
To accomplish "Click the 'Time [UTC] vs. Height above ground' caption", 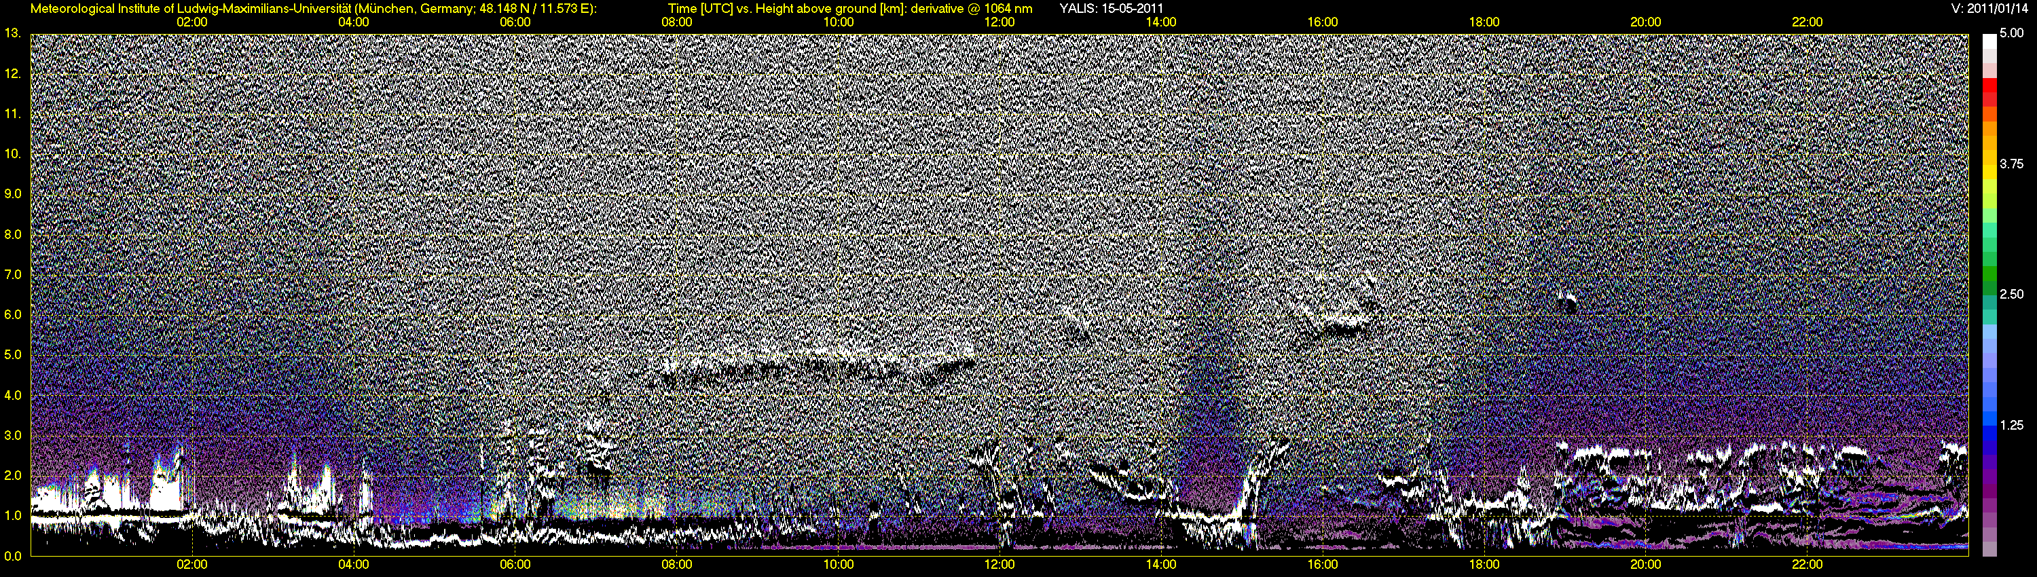I will point(850,9).
